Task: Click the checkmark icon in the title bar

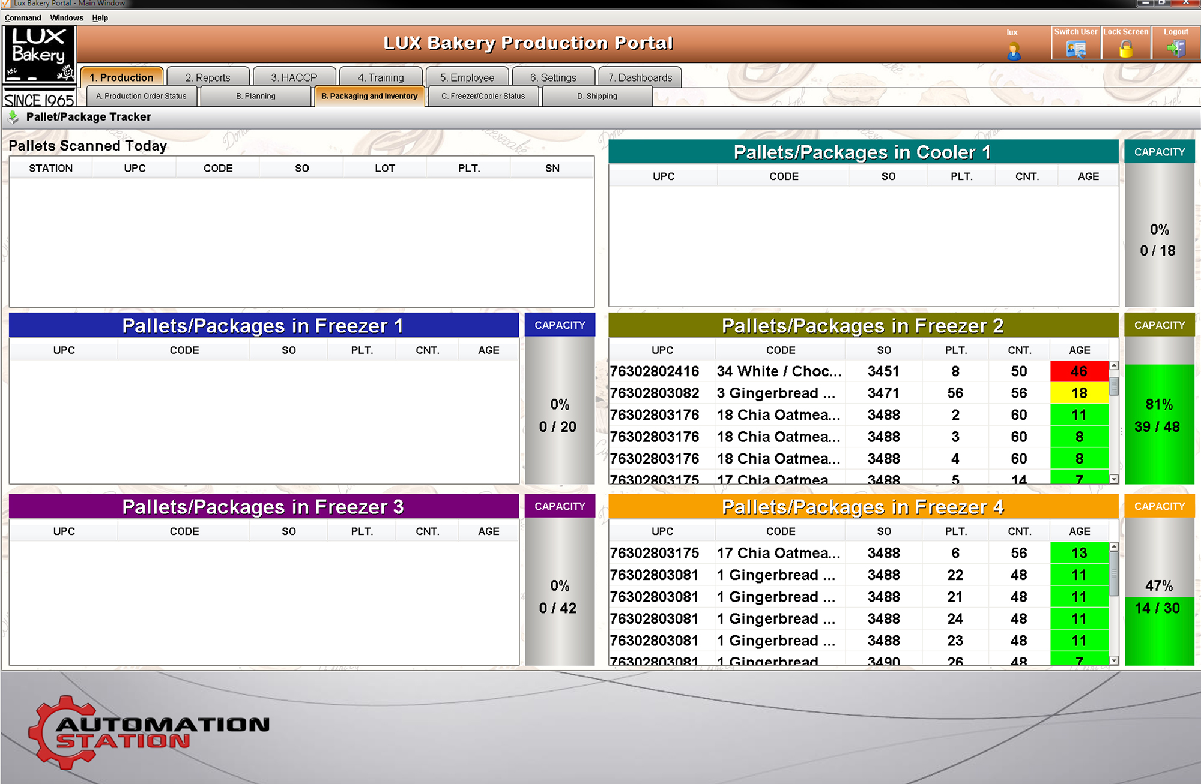Action: (x=5, y=4)
